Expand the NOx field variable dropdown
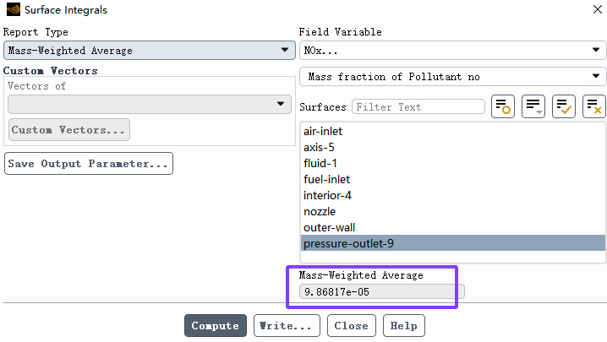 [452, 51]
